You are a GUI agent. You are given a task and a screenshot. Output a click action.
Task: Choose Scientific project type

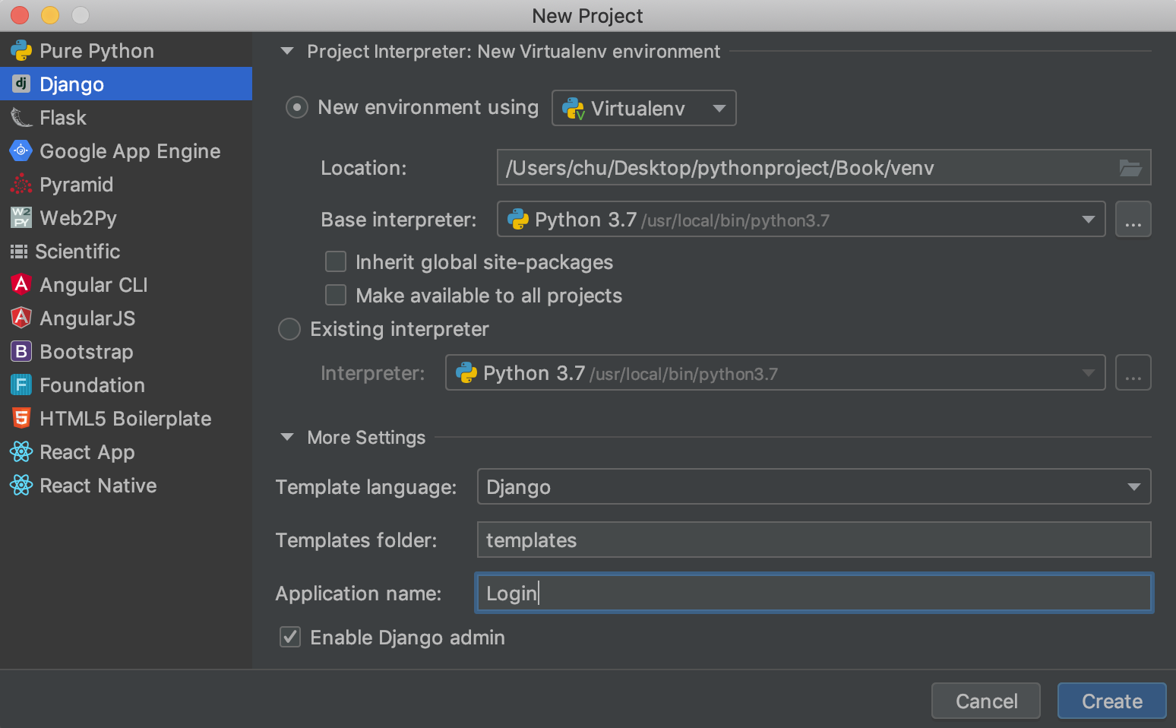[77, 252]
